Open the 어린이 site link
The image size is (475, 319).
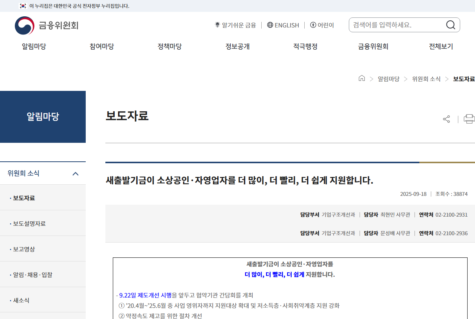[x=326, y=25]
